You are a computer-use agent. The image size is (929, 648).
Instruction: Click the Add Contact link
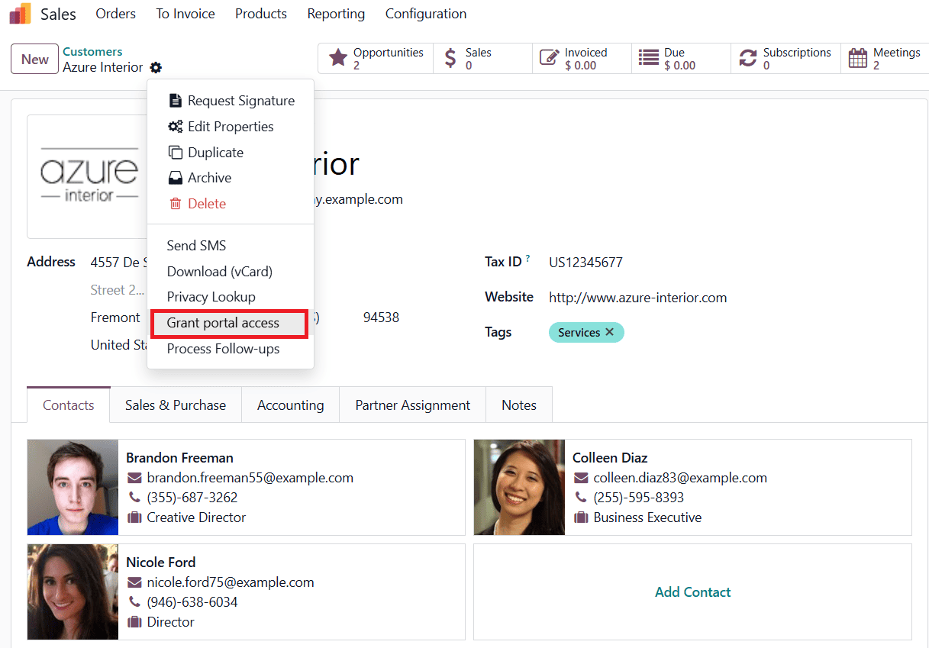pyautogui.click(x=692, y=592)
